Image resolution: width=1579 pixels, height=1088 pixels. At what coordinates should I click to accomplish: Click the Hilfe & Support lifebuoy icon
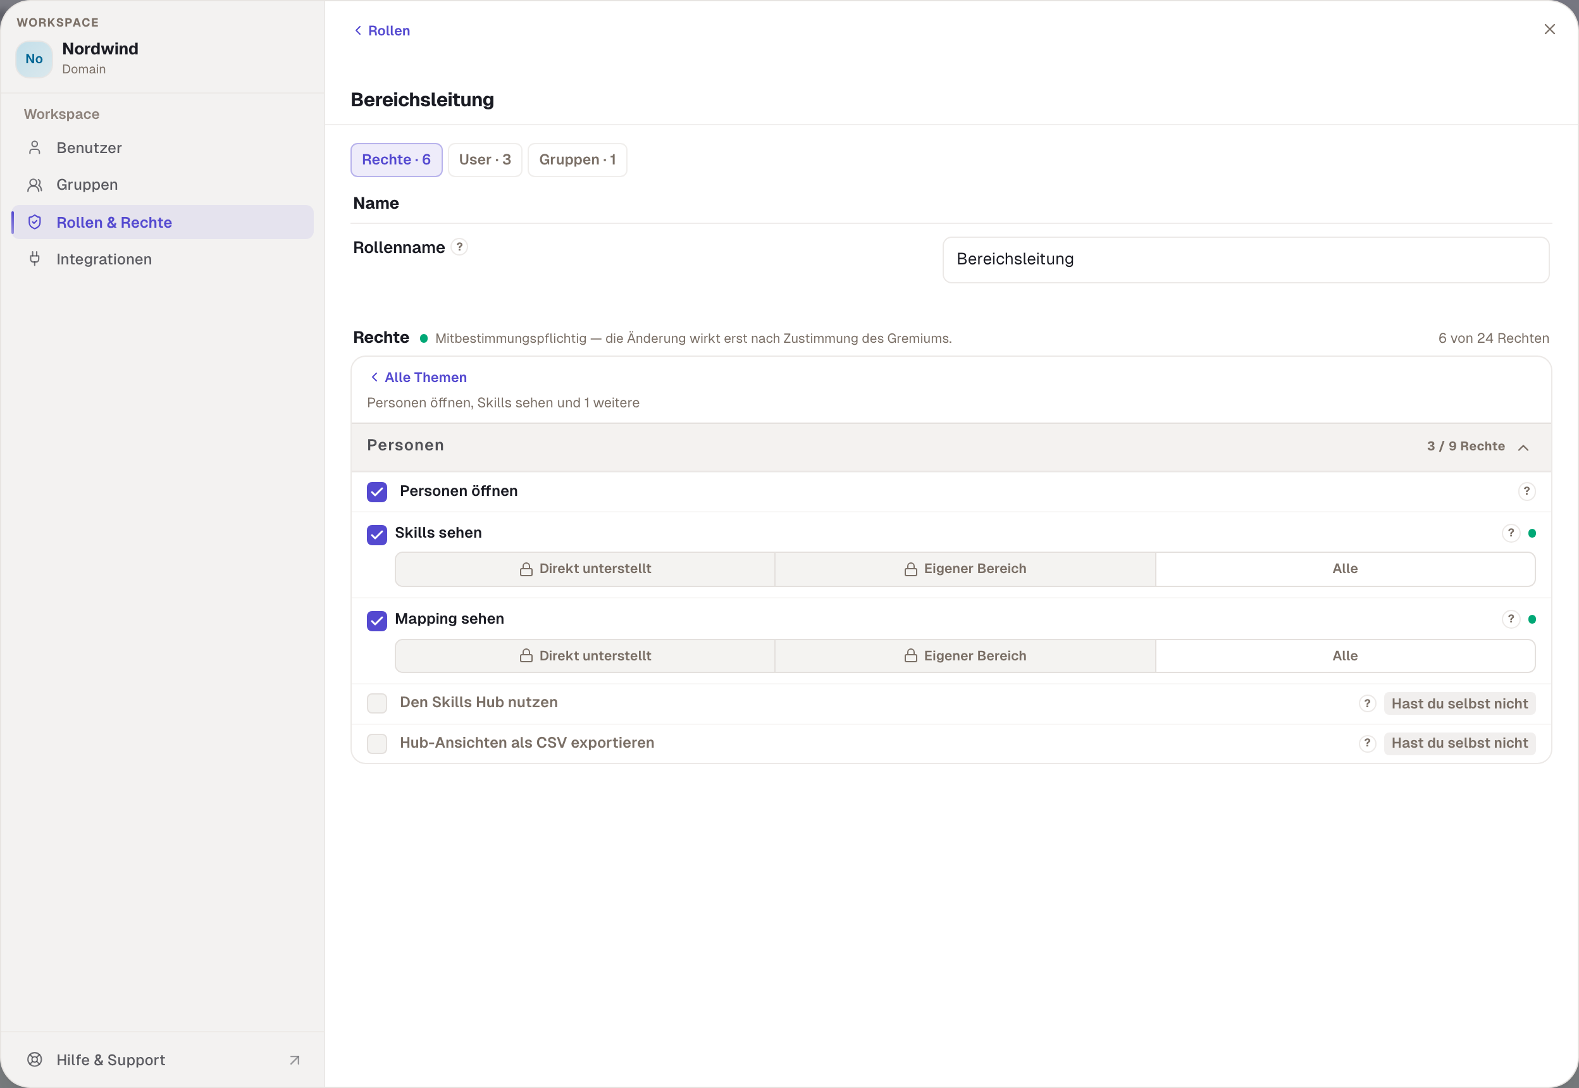pyautogui.click(x=35, y=1060)
